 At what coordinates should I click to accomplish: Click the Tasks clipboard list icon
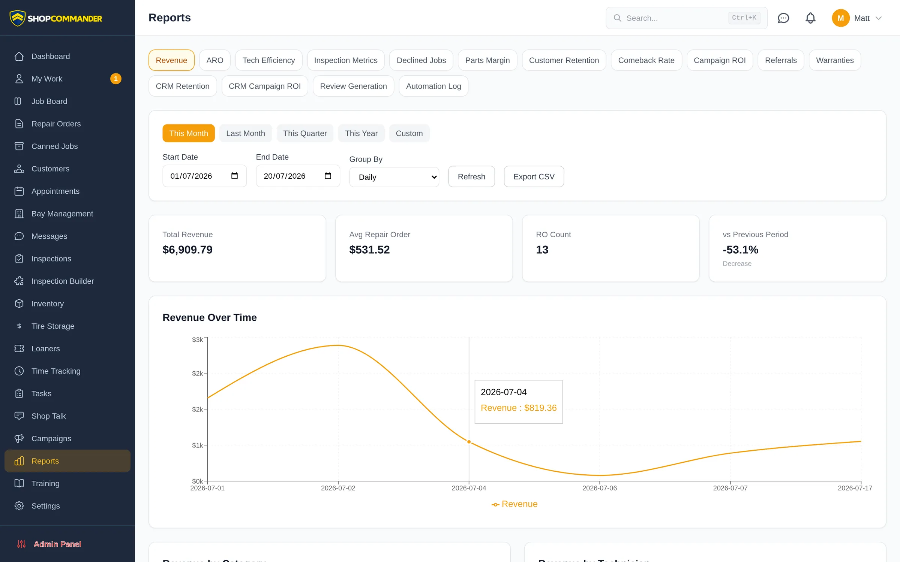[x=19, y=393]
